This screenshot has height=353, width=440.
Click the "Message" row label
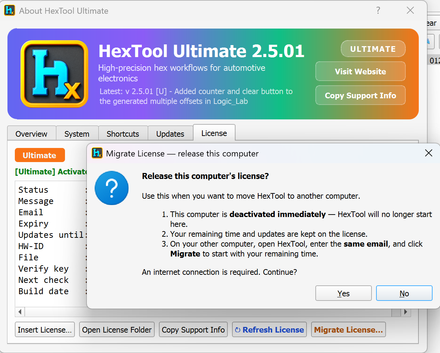(x=36, y=201)
